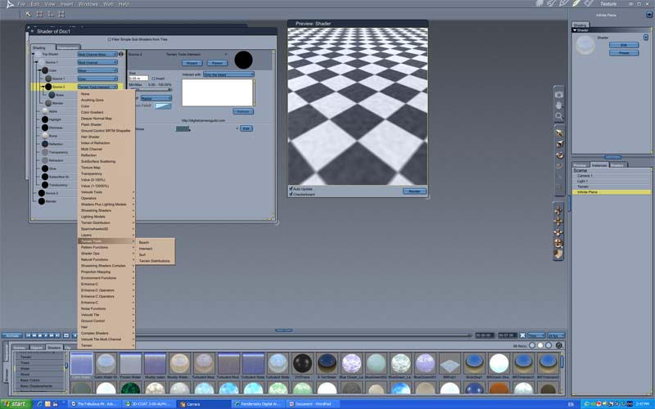This screenshot has height=409, width=655.
Task: Toggle the Checkerboard checkbox
Action: (x=291, y=194)
